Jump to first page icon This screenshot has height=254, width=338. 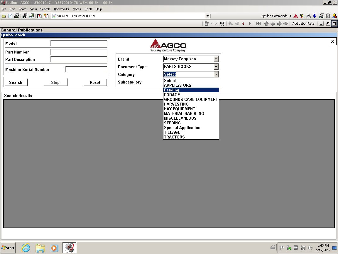click(258, 24)
